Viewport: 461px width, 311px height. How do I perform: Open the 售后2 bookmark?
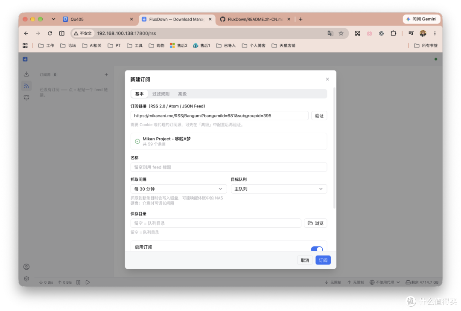[x=178, y=46]
